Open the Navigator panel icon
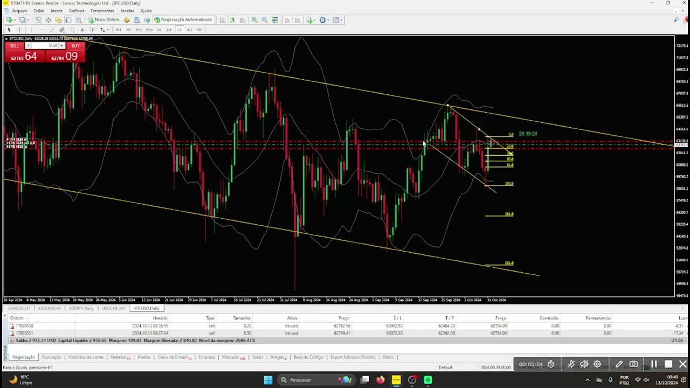 (x=58, y=20)
